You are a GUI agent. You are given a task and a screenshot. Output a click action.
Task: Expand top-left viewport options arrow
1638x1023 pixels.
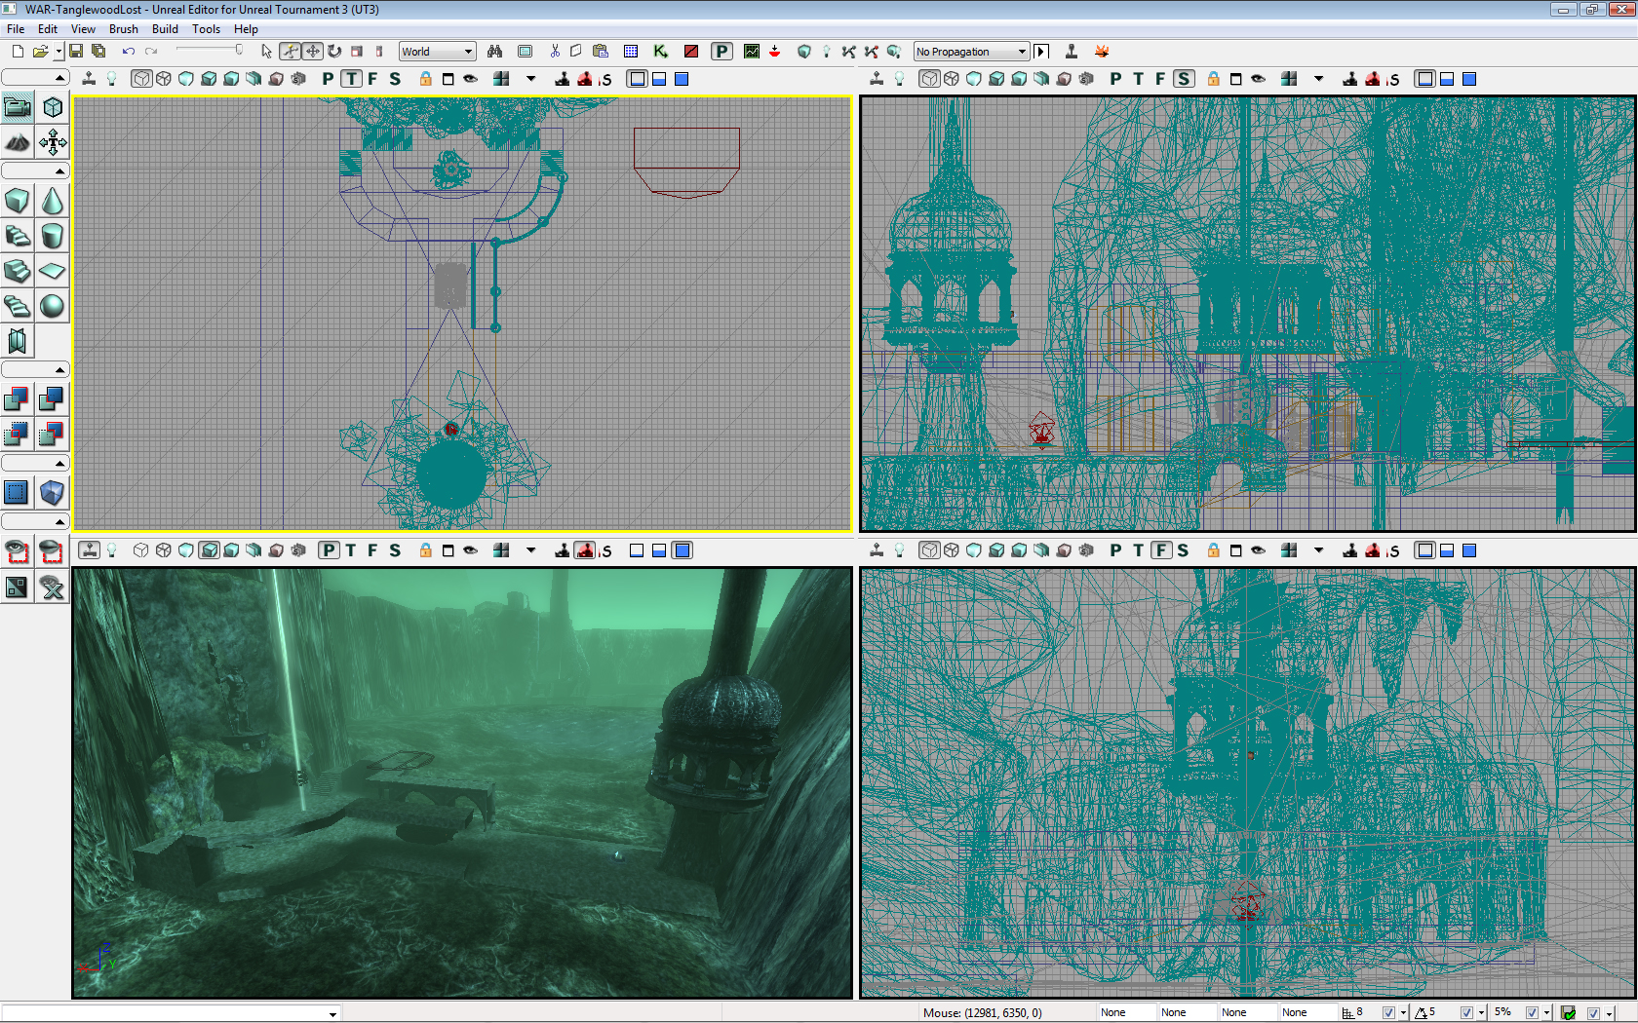[531, 79]
